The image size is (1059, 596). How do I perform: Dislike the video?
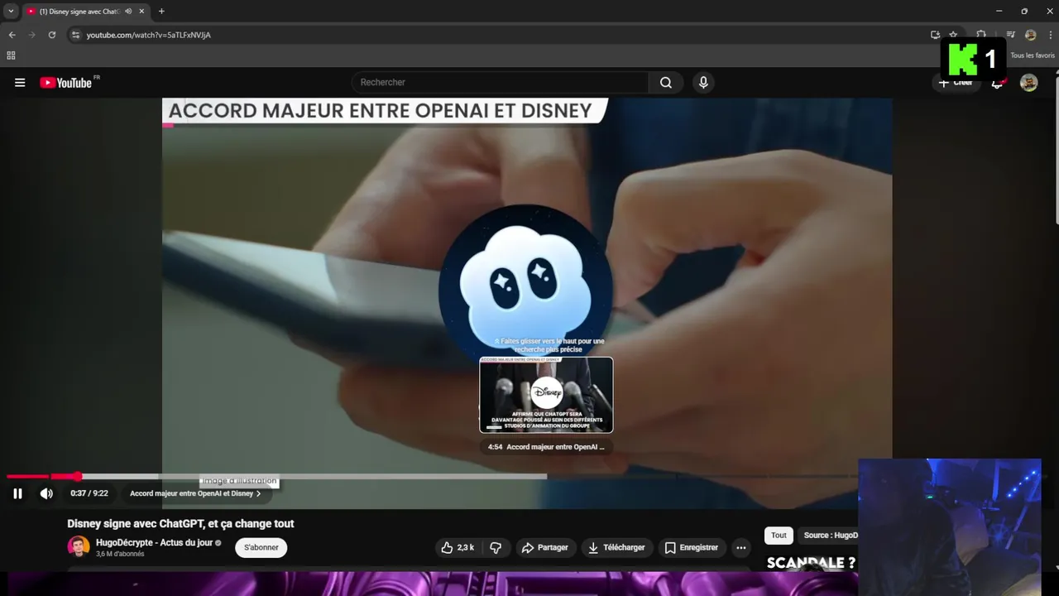(x=496, y=547)
